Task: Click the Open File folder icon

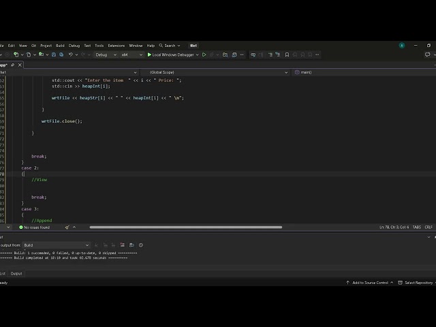Action: click(41, 54)
